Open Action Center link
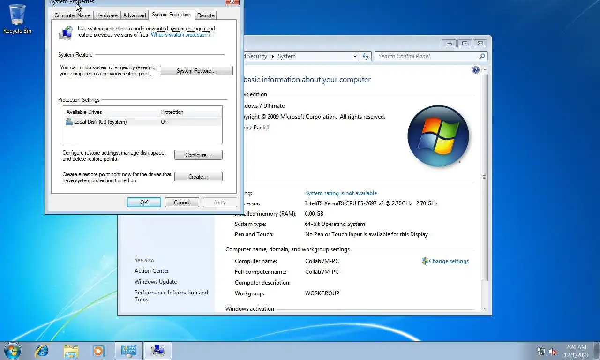Screen dimensions: 600x360 coord(151,271)
